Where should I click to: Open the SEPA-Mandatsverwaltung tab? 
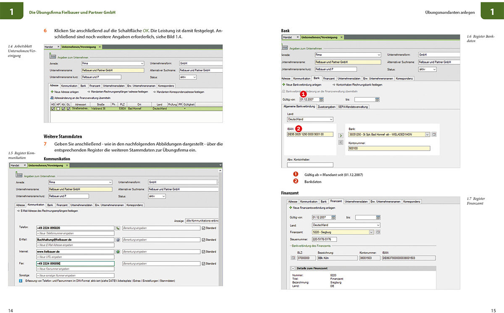click(353, 107)
